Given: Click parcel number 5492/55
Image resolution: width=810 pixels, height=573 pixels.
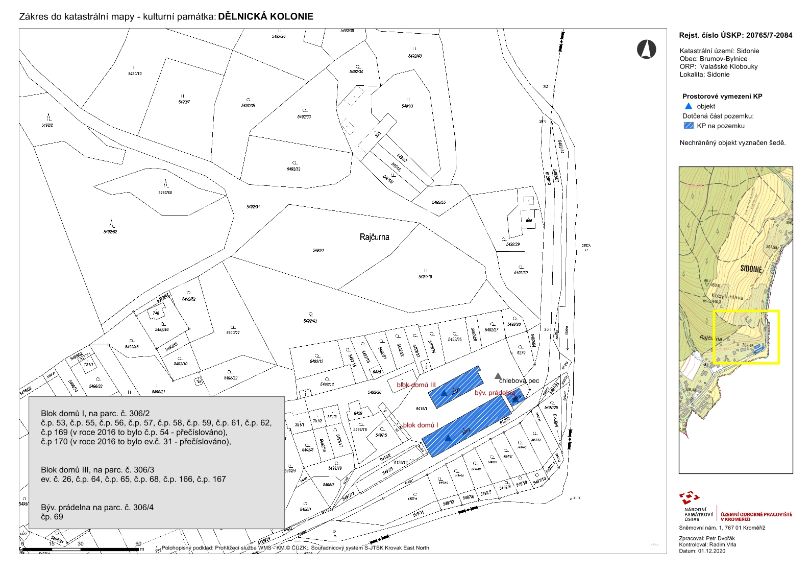Looking at the screenshot, I should point(438,202).
